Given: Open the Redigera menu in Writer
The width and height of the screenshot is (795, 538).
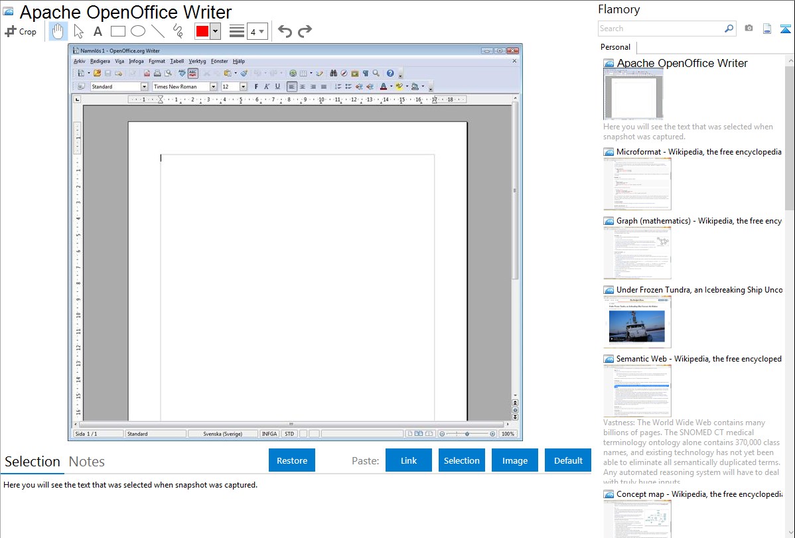Looking at the screenshot, I should pyautogui.click(x=100, y=61).
